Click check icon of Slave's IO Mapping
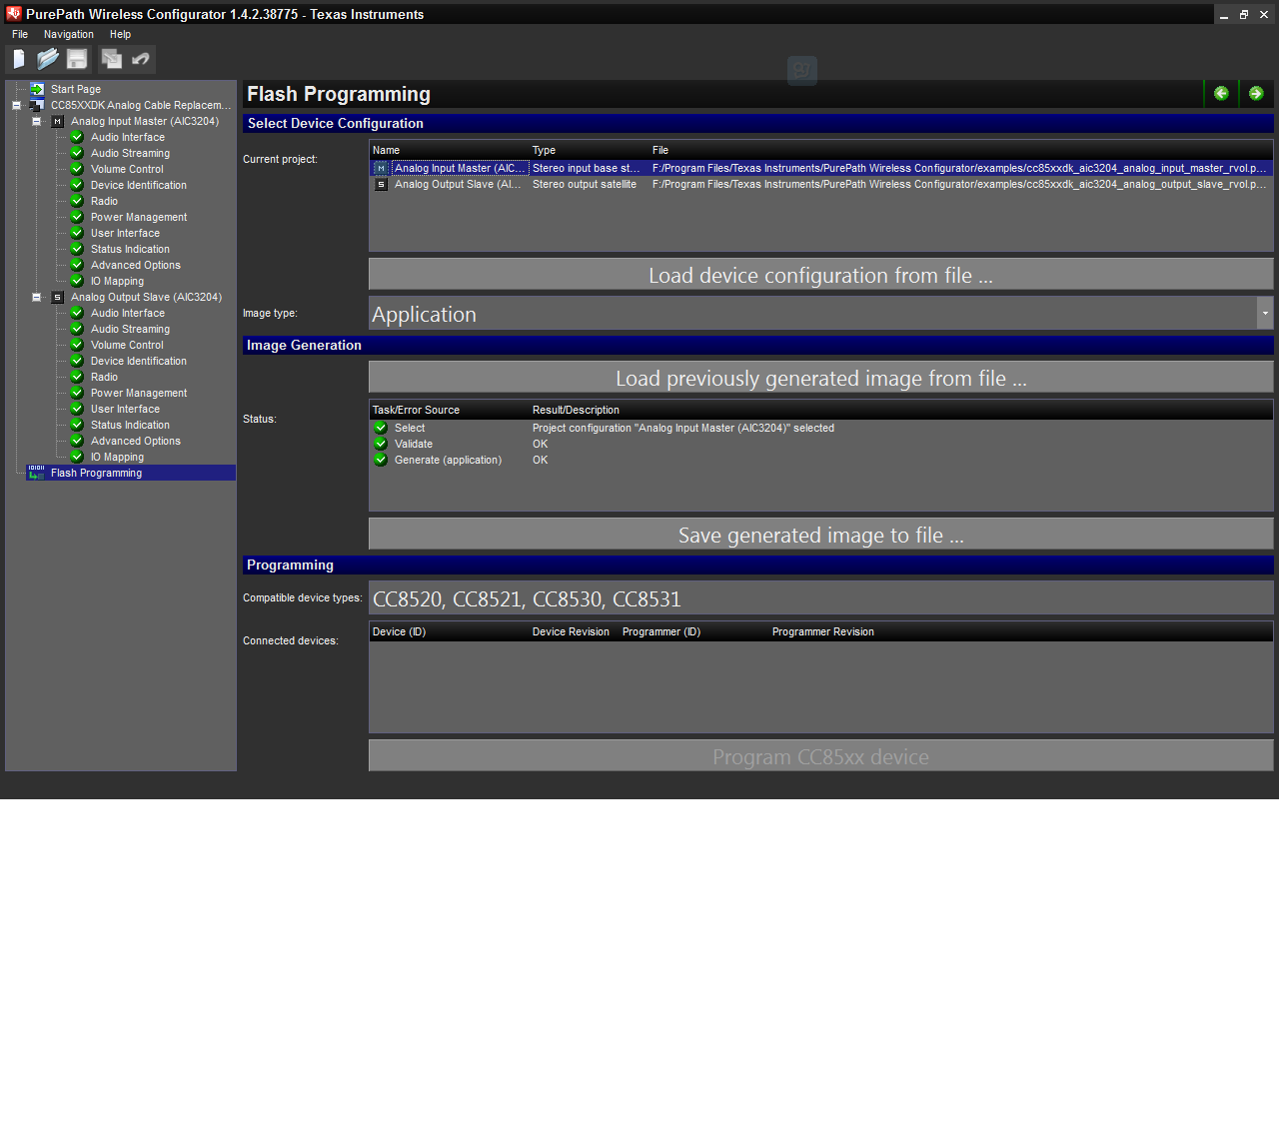1283x1135 pixels. tap(77, 457)
